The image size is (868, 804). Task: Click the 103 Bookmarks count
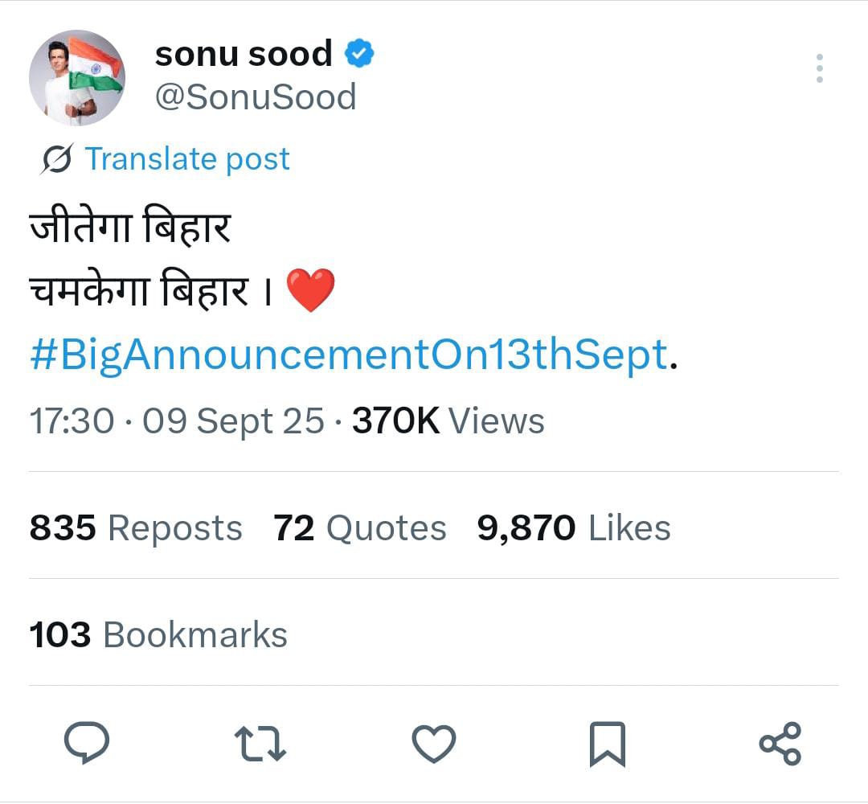(158, 635)
